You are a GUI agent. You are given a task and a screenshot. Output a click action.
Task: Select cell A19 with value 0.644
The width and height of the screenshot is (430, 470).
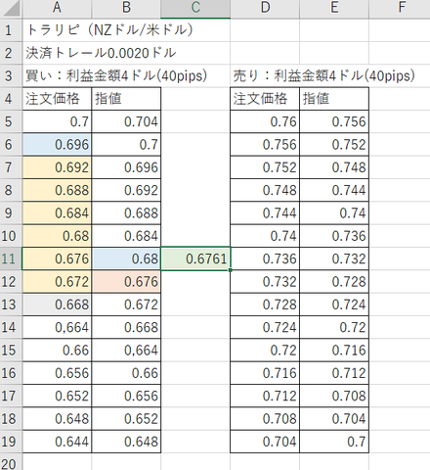[x=57, y=442]
